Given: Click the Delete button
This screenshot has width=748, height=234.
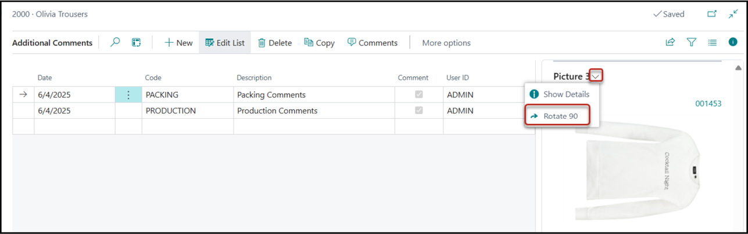Looking at the screenshot, I should [x=274, y=43].
